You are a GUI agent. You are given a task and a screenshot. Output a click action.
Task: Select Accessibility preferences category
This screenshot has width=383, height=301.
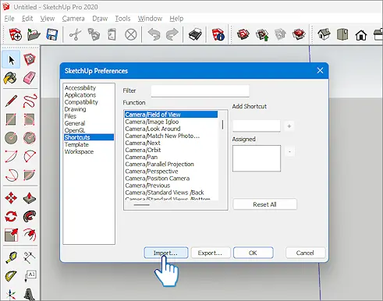(80, 88)
